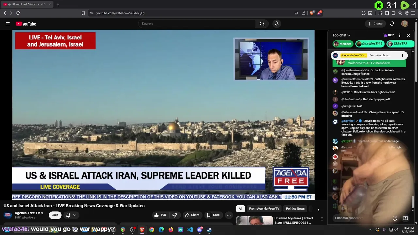
Task: Open browser extensions puzzle icon
Action: pyautogui.click(x=363, y=13)
